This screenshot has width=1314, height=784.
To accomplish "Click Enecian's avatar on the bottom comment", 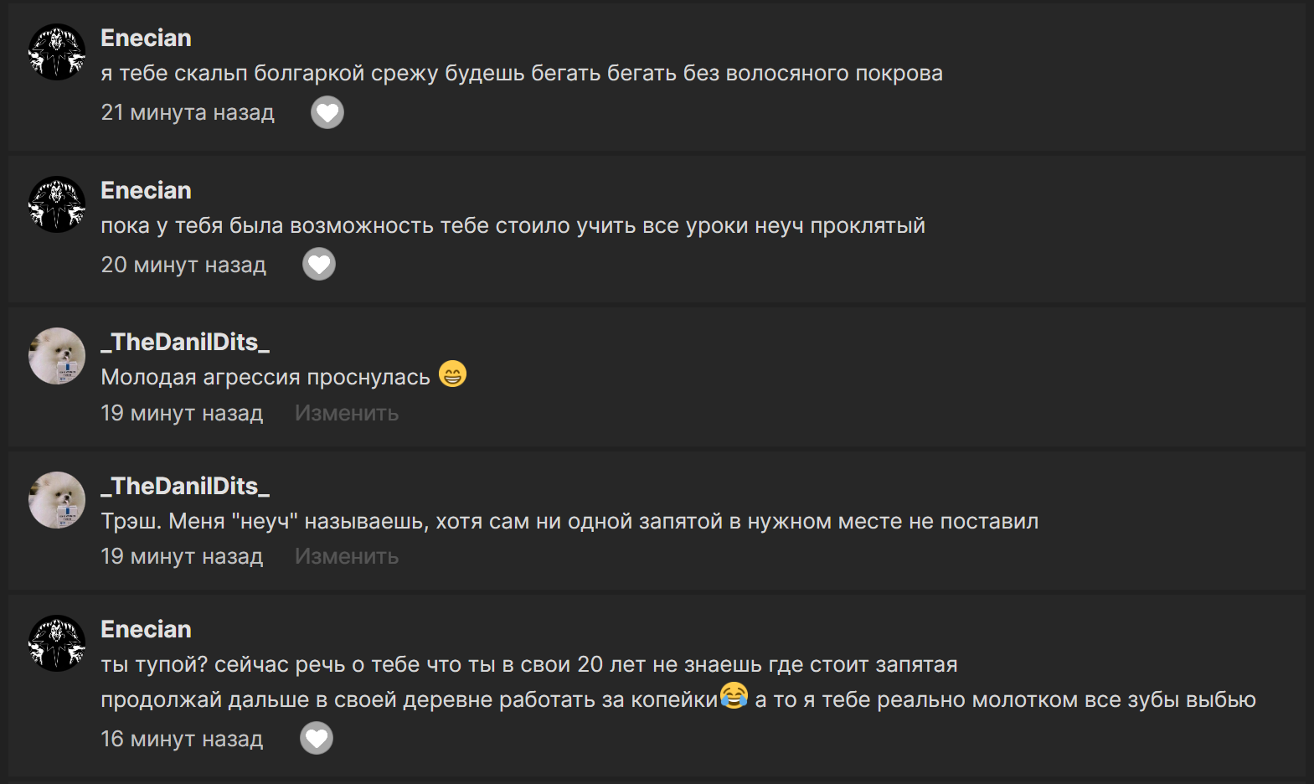I will pos(56,643).
